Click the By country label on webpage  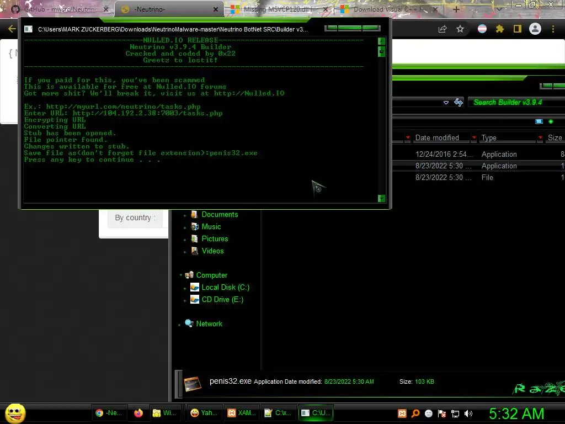click(x=135, y=218)
